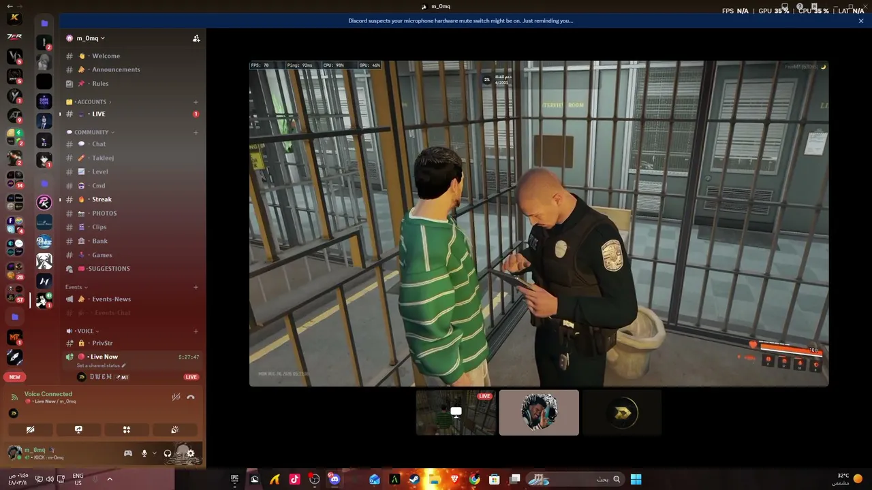Open the rocket server icon
This screenshot has height=490, width=872.
coord(14,357)
